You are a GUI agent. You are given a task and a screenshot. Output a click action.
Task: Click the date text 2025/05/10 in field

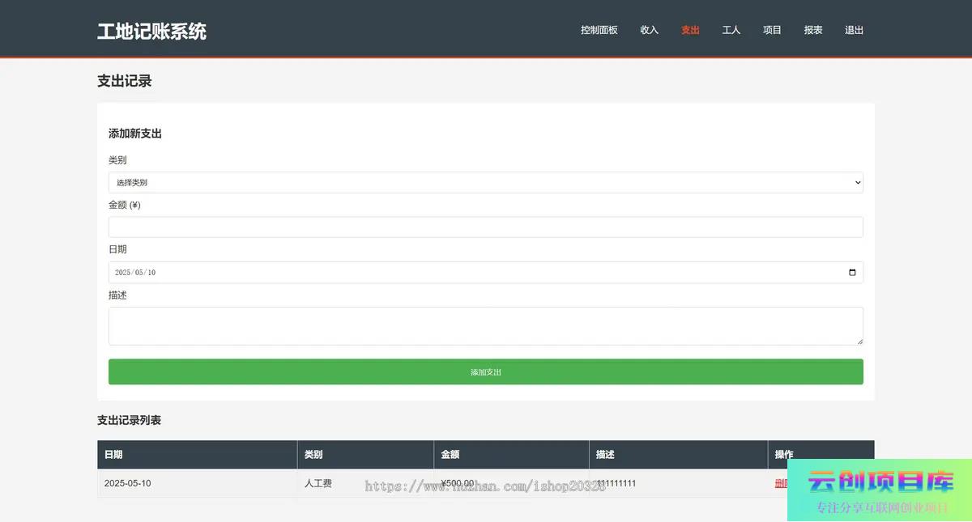pyautogui.click(x=135, y=273)
